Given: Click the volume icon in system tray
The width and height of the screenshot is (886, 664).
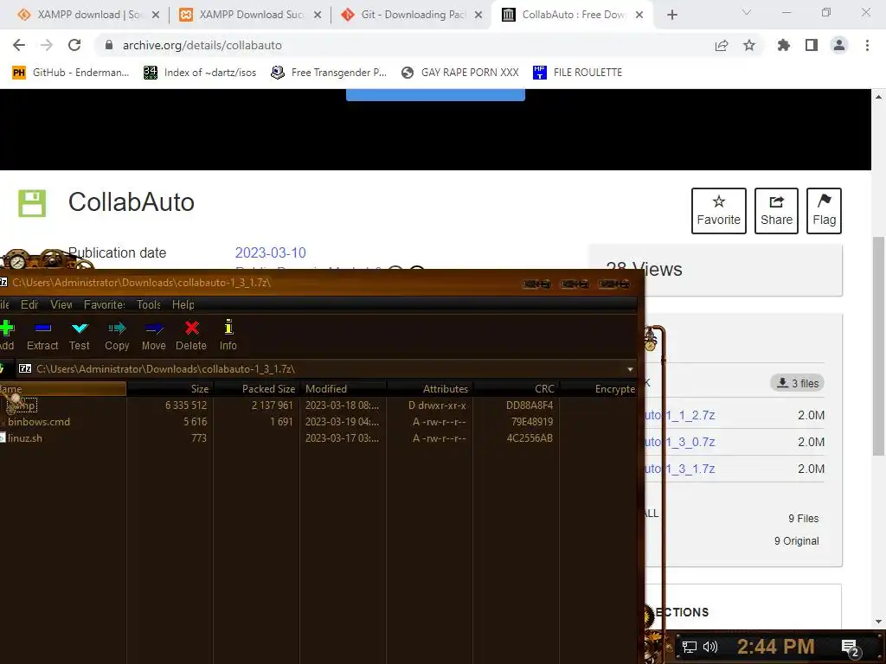Looking at the screenshot, I should (x=710, y=647).
